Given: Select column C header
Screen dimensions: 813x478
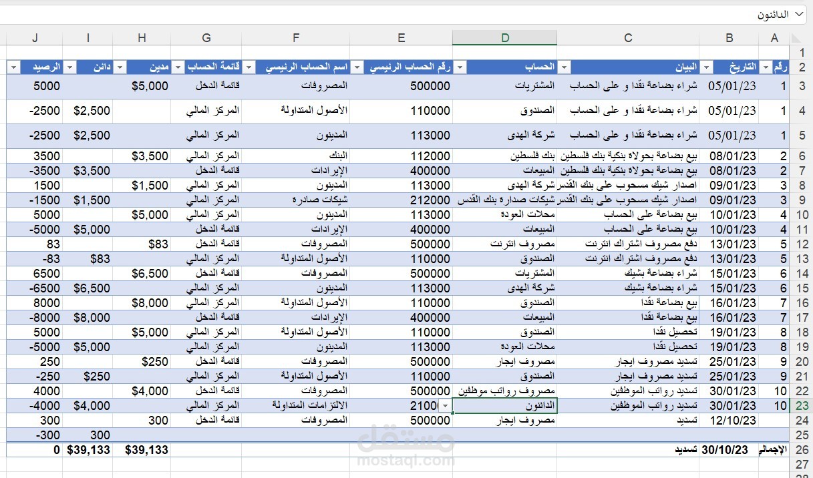Looking at the screenshot, I should click(628, 38).
